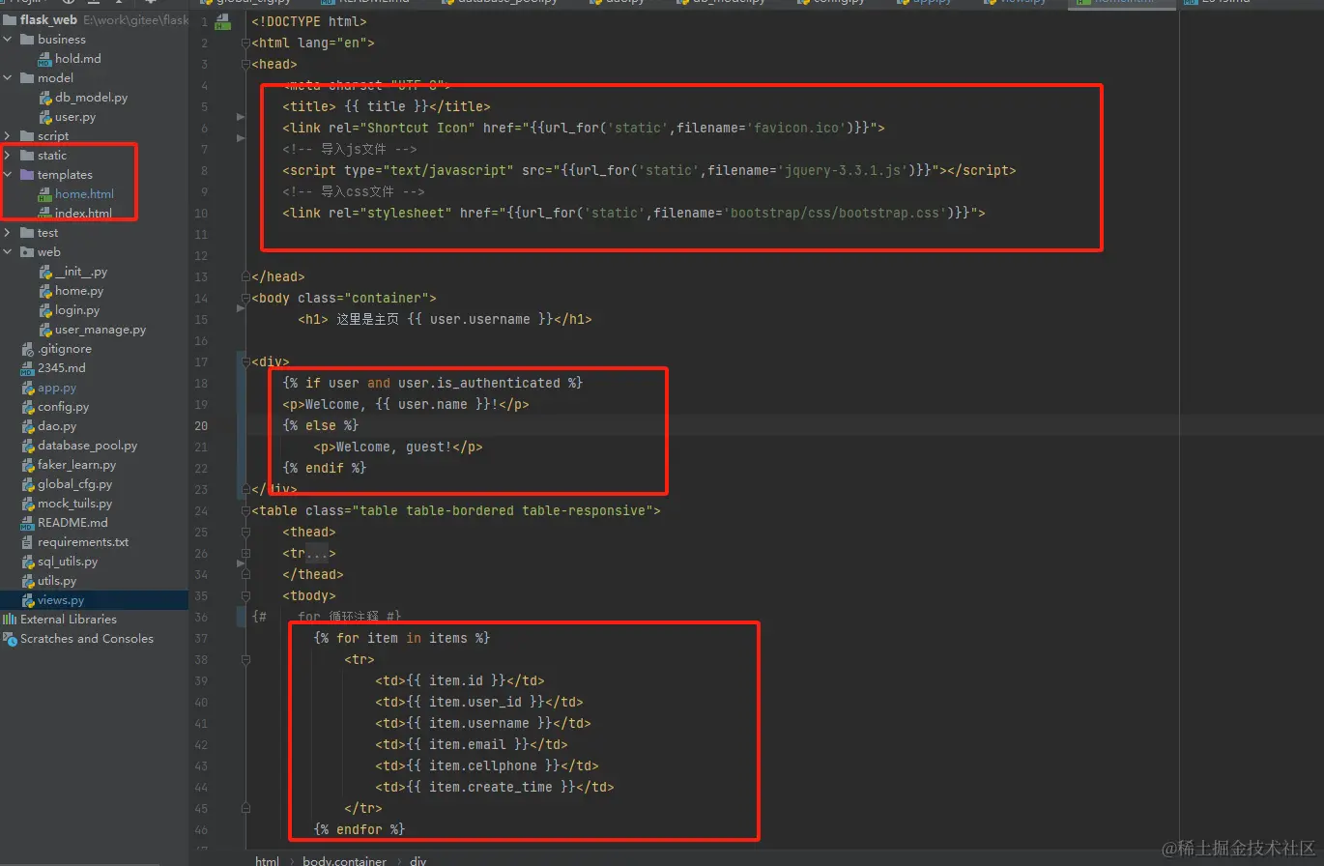The height and width of the screenshot is (866, 1324).
Task: Click the Markdown icon of 2345.md
Action: (x=27, y=368)
